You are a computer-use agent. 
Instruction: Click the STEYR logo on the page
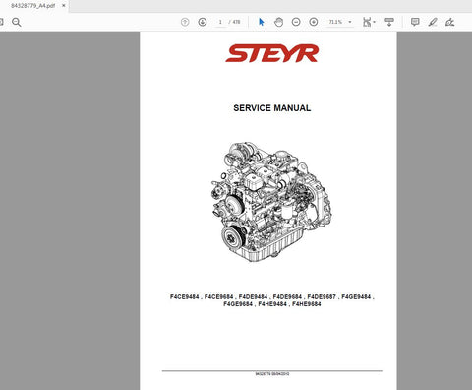(x=272, y=53)
